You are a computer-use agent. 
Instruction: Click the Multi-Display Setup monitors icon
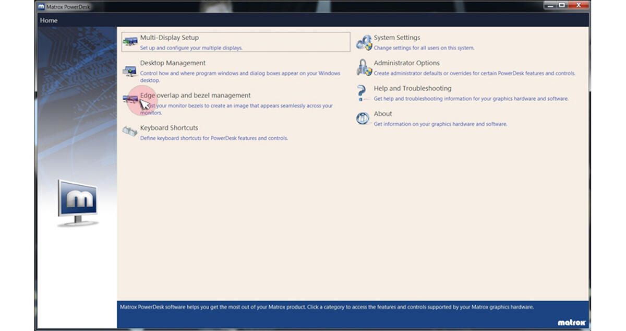click(130, 42)
